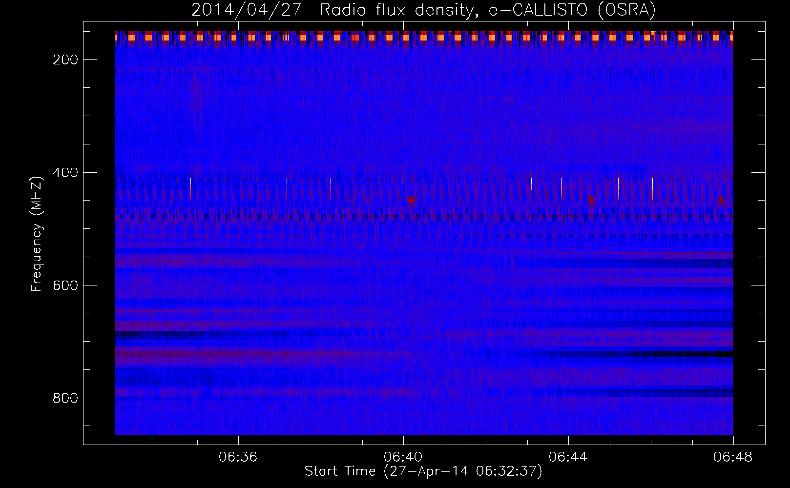This screenshot has height=488, width=790.
Task: Click the 06:36 time tick label
Action: (x=238, y=457)
